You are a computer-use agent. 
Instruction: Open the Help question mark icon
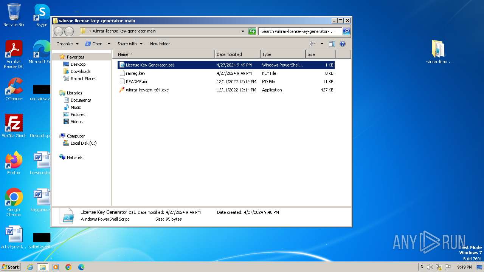coord(343,44)
